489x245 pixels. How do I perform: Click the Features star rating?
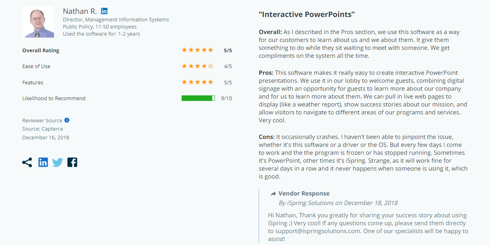(x=197, y=82)
